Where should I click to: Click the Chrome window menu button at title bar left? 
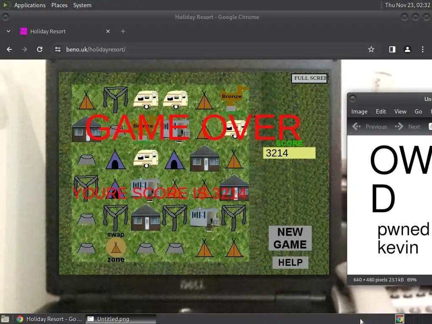[5, 17]
